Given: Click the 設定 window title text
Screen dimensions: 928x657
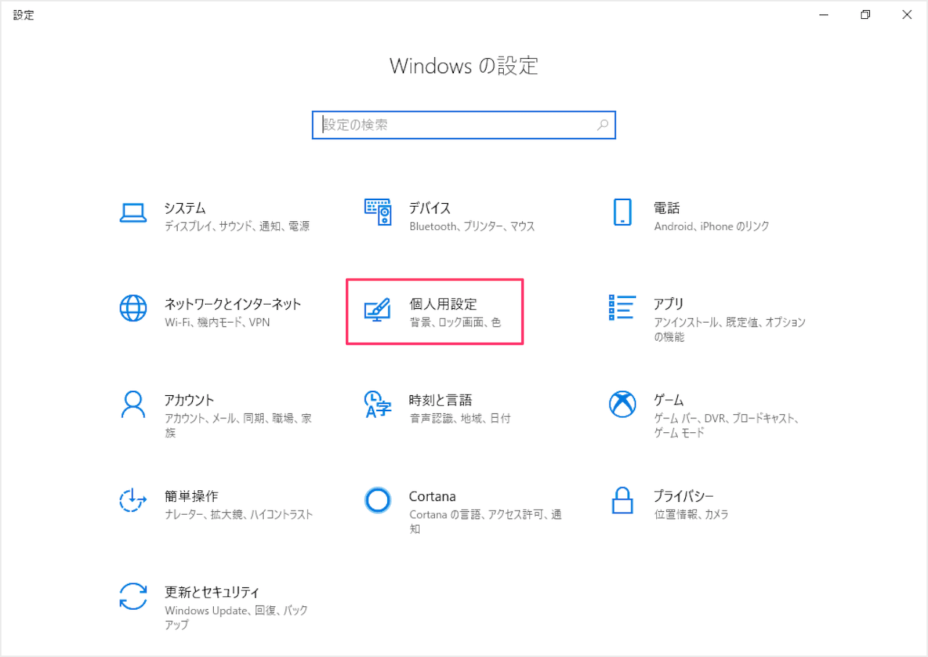Looking at the screenshot, I should (x=23, y=15).
